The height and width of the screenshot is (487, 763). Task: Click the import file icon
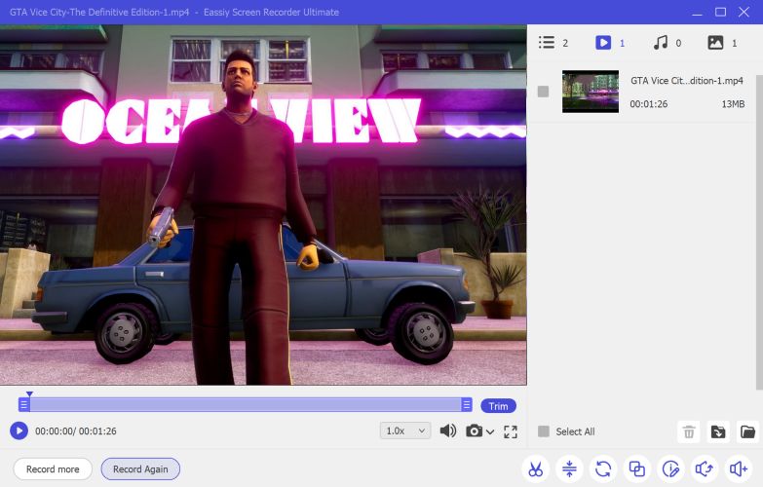(x=718, y=431)
